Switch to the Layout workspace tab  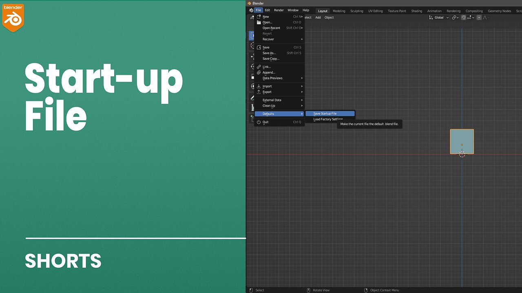click(323, 11)
